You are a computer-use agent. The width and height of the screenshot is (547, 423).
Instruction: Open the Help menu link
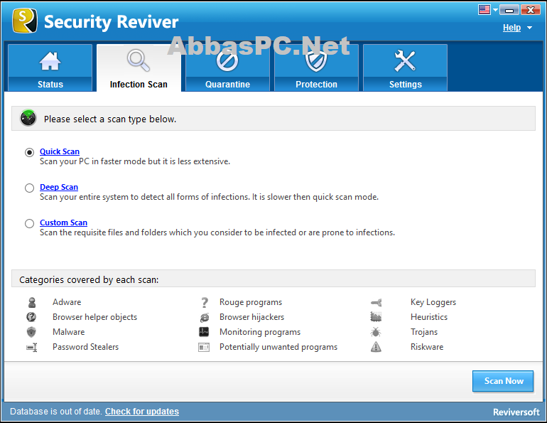coord(511,28)
